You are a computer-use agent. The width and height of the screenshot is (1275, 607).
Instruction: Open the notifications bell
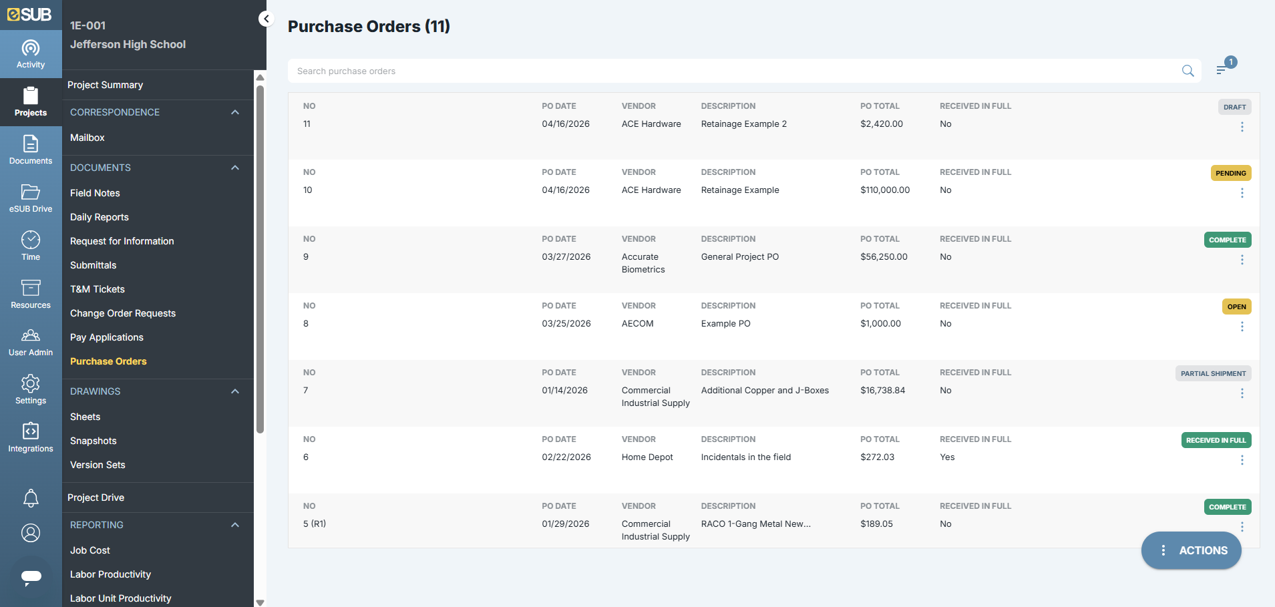tap(31, 498)
